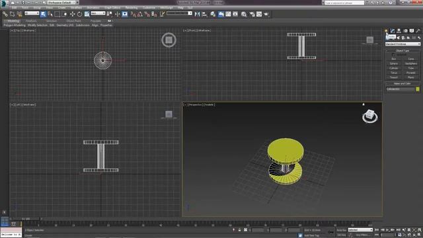Open the Create menu
This screenshot has height=238, width=423.
(61, 7)
